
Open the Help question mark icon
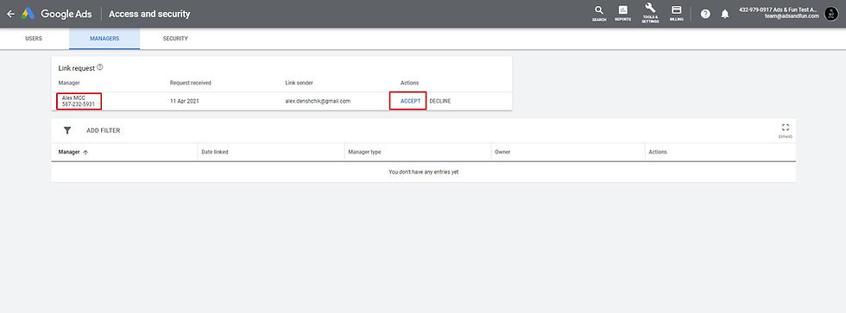point(705,14)
